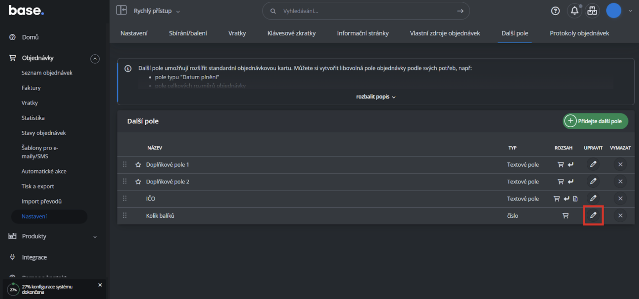The width and height of the screenshot is (639, 299).
Task: Click Přidejte další pole button
Action: click(595, 121)
